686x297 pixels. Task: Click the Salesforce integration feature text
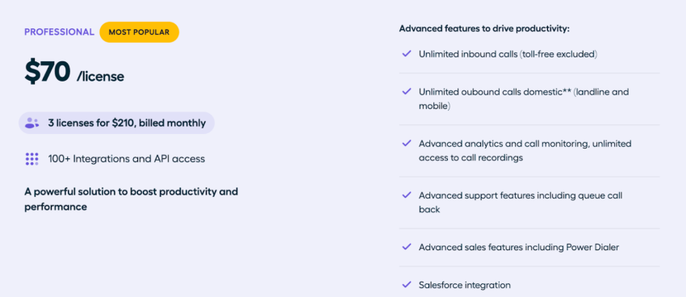(x=465, y=285)
